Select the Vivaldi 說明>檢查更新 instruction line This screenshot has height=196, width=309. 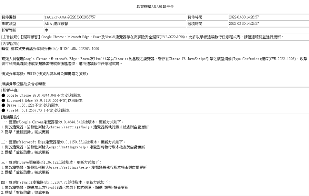pos(65,187)
